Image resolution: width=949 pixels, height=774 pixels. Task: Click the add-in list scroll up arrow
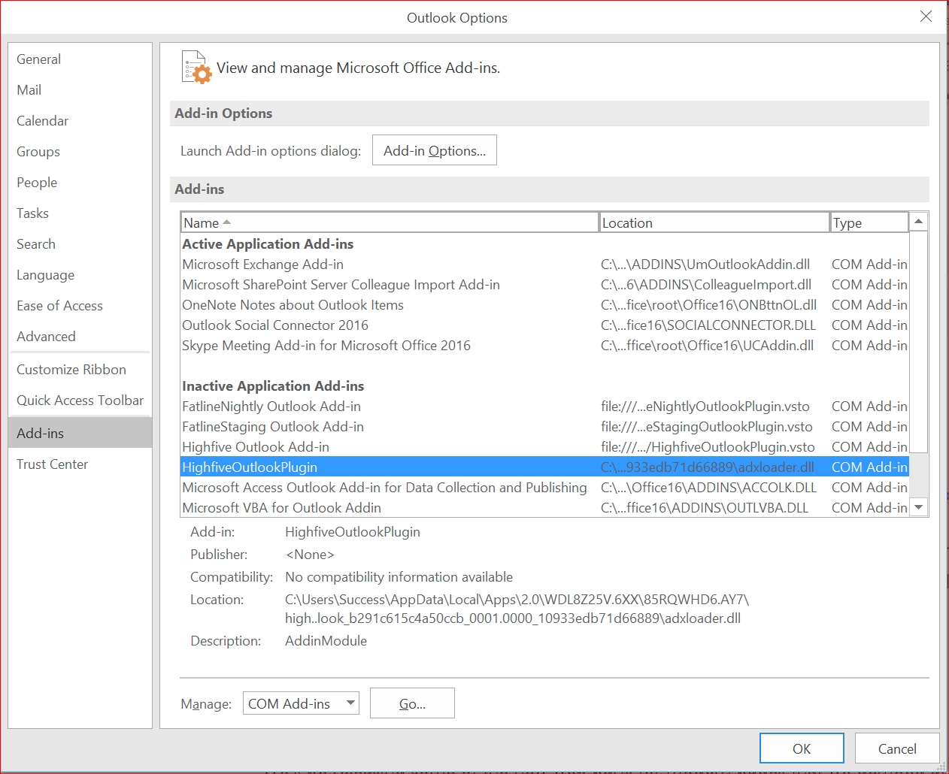click(x=918, y=221)
